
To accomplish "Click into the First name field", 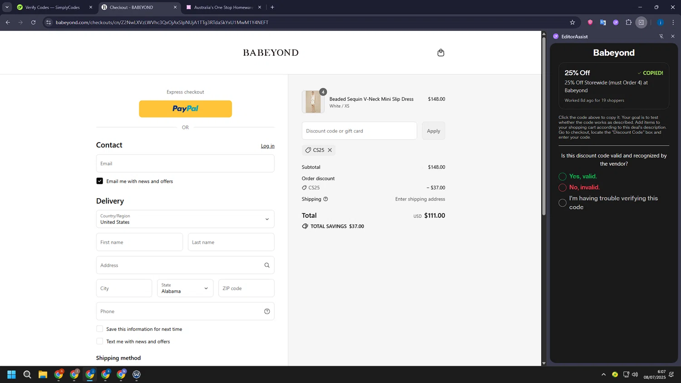I will [139, 242].
